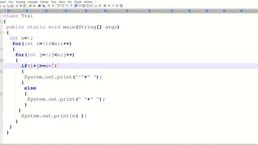Open the Search menu
This screenshot has width=258, height=145.
3,2
